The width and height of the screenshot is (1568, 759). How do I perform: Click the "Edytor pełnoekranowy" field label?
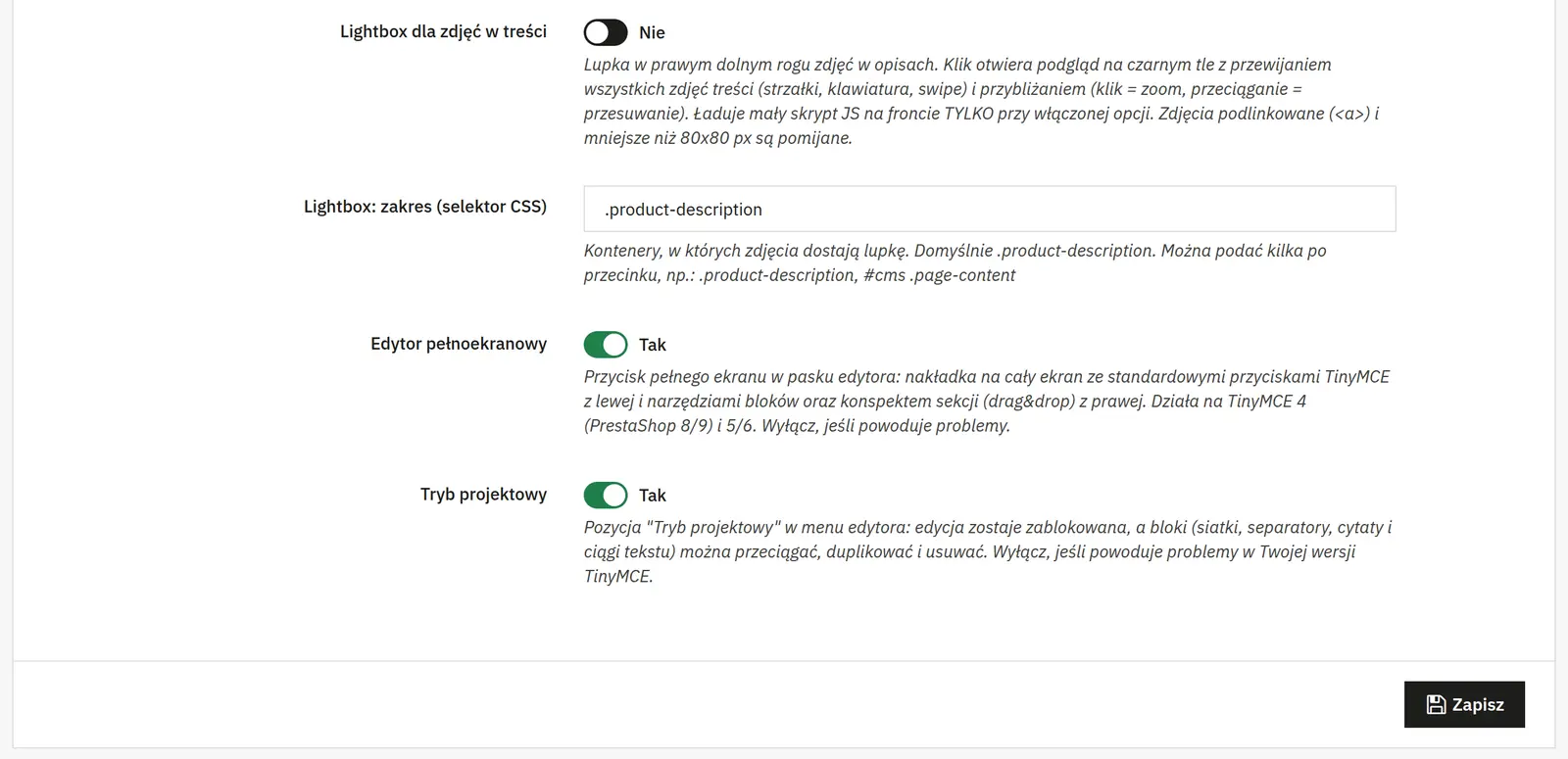pyautogui.click(x=459, y=344)
